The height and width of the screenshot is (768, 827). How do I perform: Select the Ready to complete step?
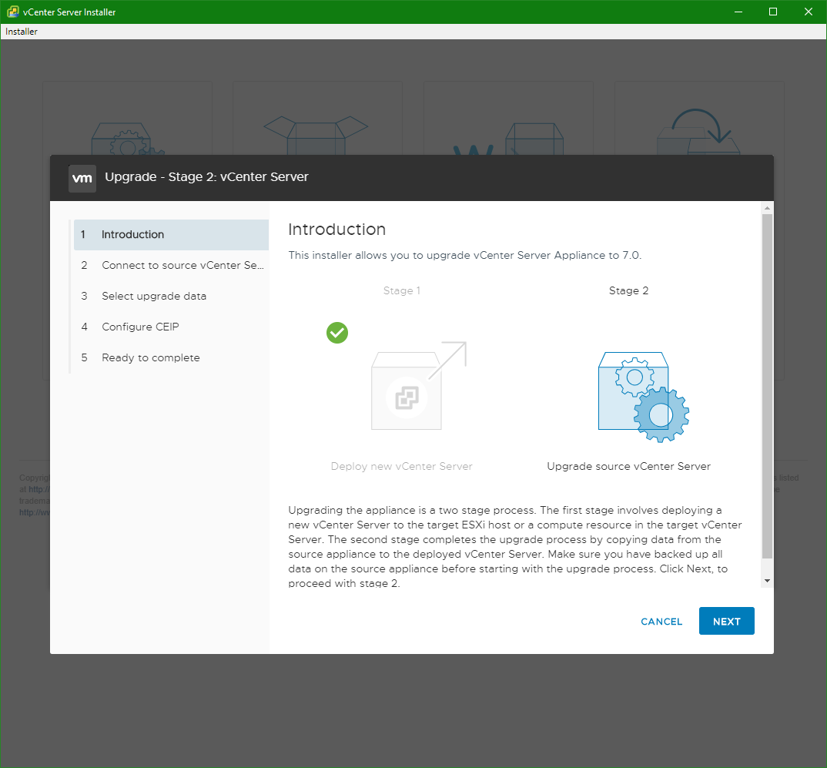tap(171, 357)
